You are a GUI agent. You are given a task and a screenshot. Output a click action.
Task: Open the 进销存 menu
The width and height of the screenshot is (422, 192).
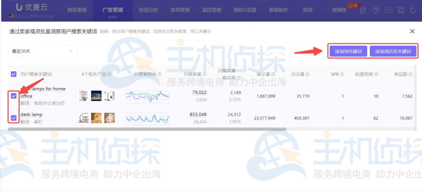point(339,10)
